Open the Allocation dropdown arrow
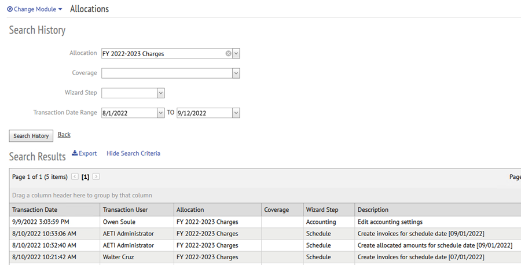The height and width of the screenshot is (265, 521). [236, 53]
